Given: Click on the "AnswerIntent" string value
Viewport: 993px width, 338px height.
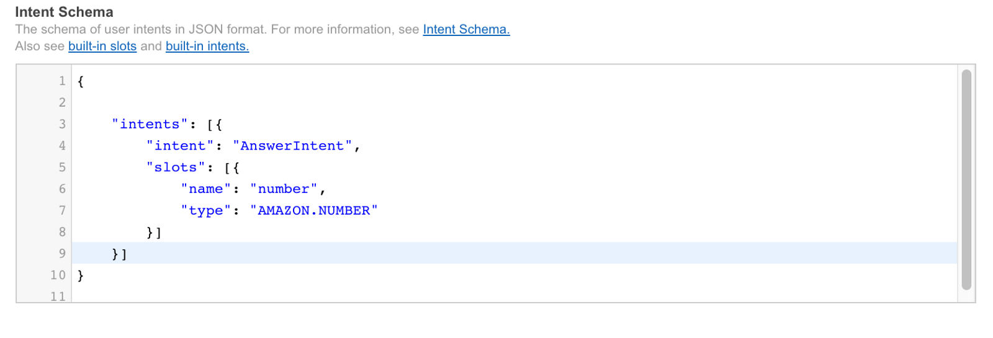Looking at the screenshot, I should point(292,146).
